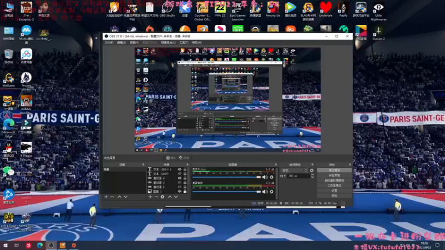The height and width of the screenshot is (250, 445).
Task: Open settings gear of top mixer channel
Action: click(271, 177)
